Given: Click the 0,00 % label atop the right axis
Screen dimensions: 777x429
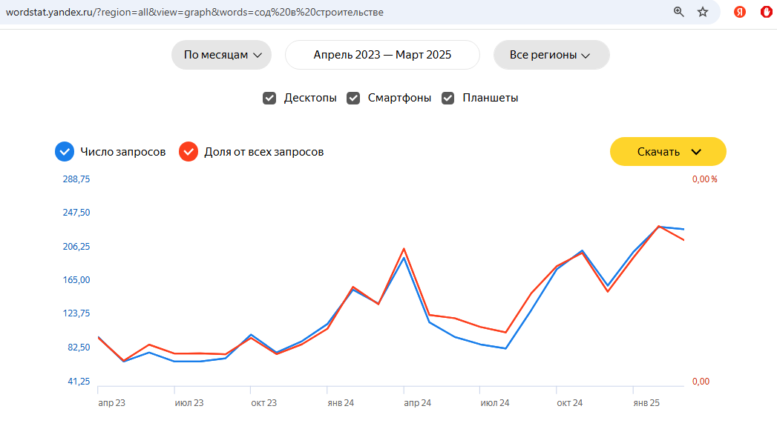Looking at the screenshot, I should coord(704,179).
